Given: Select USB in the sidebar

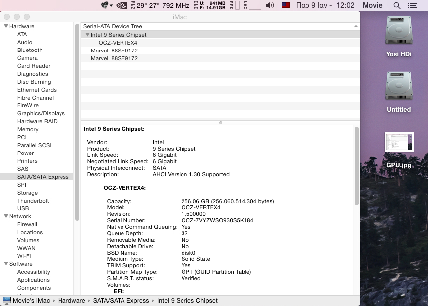Looking at the screenshot, I should point(23,208).
